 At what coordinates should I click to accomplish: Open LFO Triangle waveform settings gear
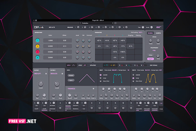tap(93, 89)
